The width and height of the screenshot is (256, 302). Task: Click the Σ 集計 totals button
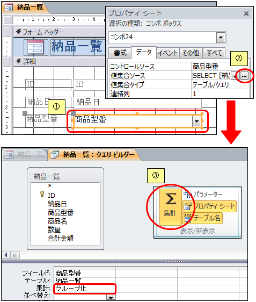(x=170, y=207)
